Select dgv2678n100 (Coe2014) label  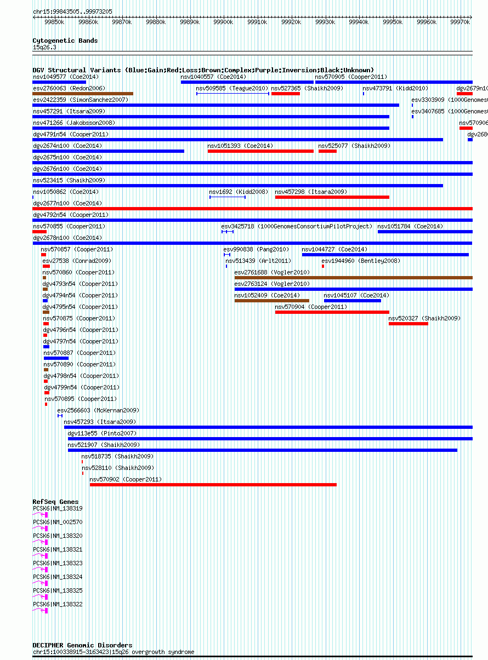67,238
